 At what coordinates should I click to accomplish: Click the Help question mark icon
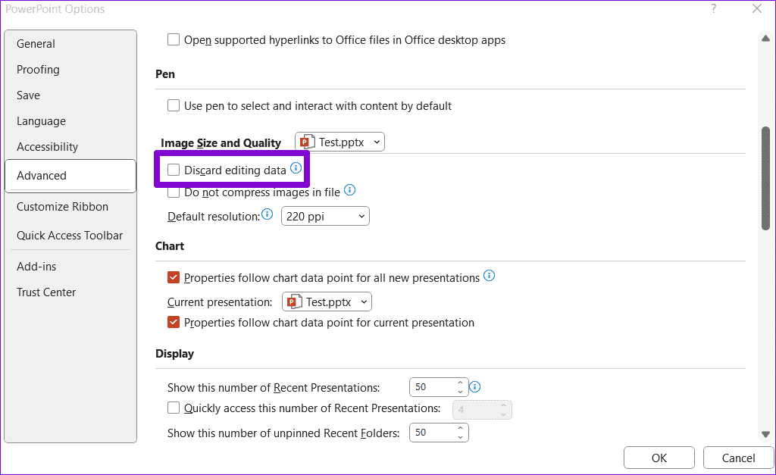[713, 9]
